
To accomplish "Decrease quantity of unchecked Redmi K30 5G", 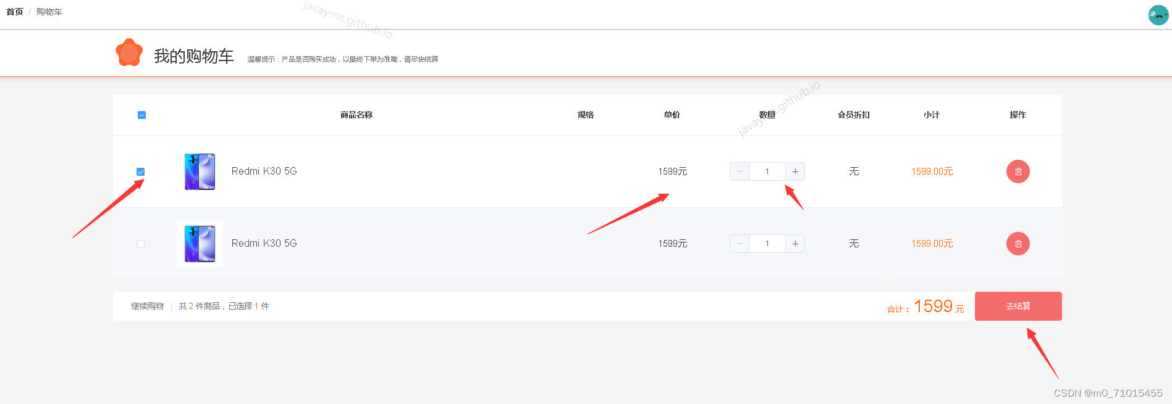I will pyautogui.click(x=740, y=244).
